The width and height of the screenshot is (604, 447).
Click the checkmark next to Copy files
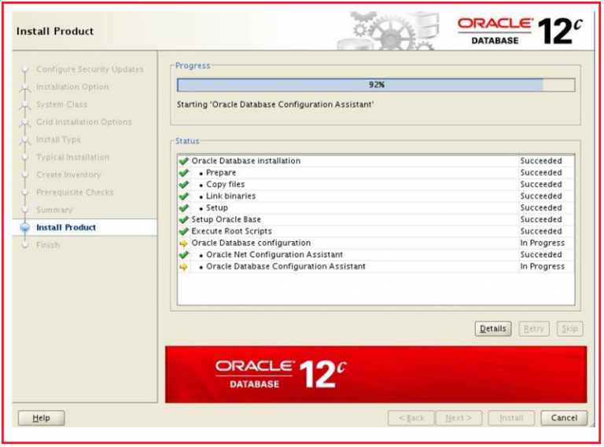coord(184,185)
